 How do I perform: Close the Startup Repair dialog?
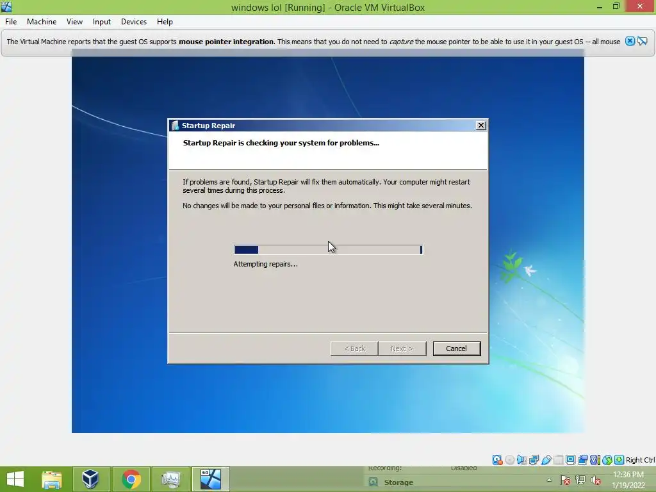481,125
